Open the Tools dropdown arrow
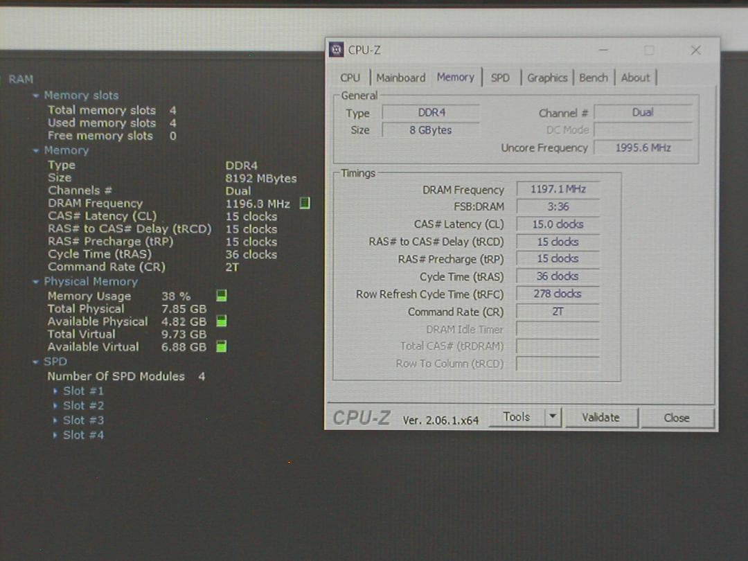The width and height of the screenshot is (748, 561). click(x=552, y=417)
